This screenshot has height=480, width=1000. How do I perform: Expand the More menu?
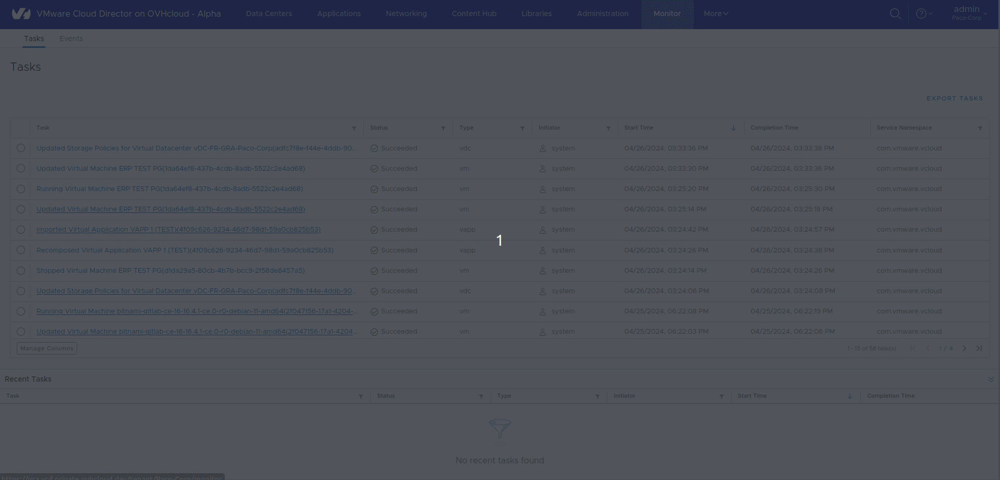(715, 14)
